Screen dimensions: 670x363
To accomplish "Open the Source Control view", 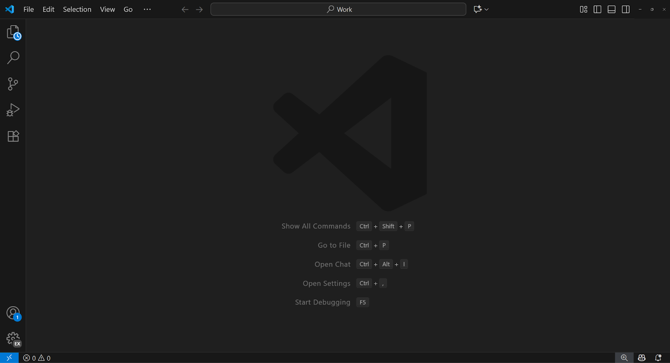I will (x=13, y=84).
